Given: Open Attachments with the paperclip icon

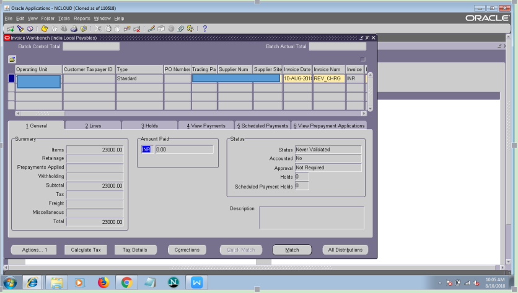Looking at the screenshot, I should (x=180, y=28).
